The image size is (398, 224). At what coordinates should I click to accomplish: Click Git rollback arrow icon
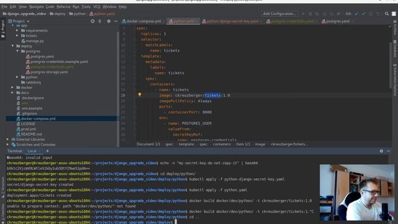point(377,14)
